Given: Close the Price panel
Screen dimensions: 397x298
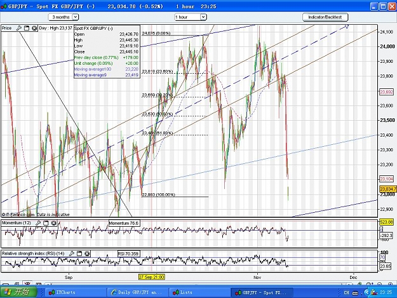Looking at the screenshot, I should pos(34,28).
